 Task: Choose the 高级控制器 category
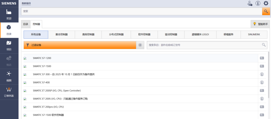(88, 34)
